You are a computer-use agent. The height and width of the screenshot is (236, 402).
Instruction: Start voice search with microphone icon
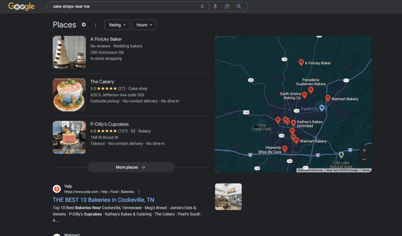tap(215, 6)
